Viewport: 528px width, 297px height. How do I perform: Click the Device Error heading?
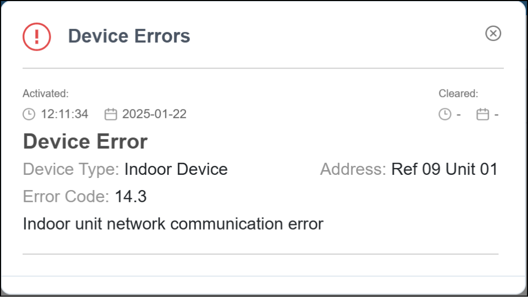(85, 142)
